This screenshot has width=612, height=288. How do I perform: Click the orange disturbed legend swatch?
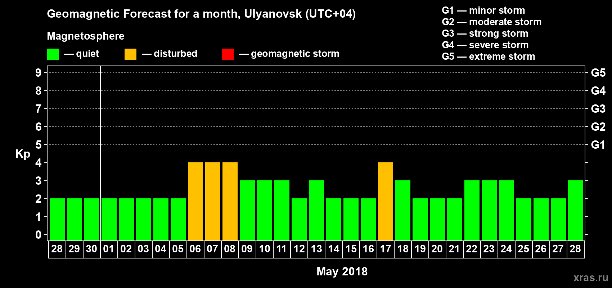[130, 54]
